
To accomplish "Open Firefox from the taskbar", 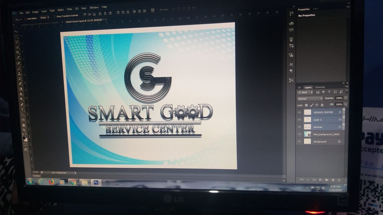I will tap(51, 182).
